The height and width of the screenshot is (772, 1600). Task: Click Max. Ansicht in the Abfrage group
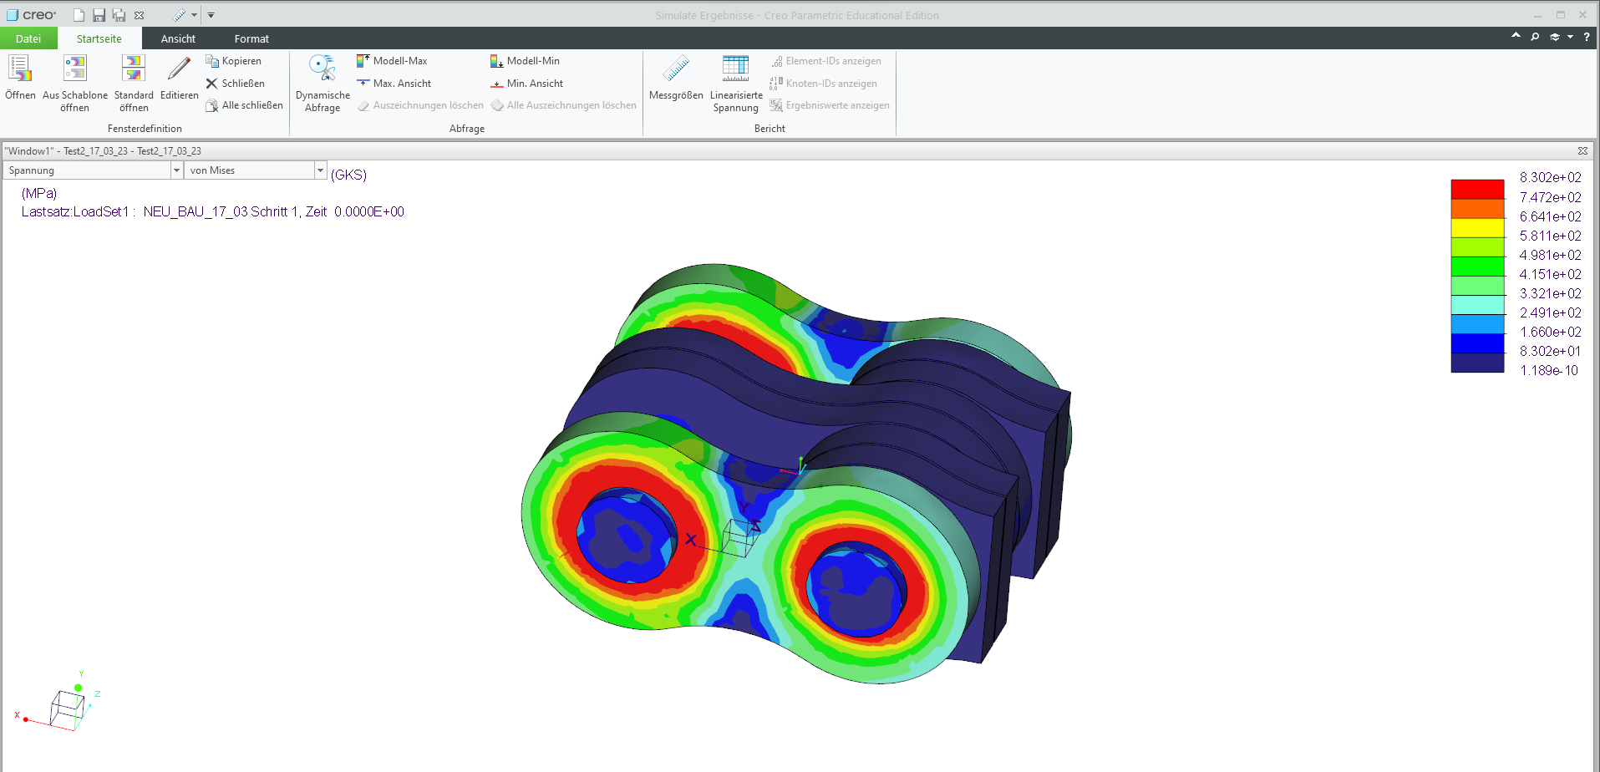click(393, 83)
